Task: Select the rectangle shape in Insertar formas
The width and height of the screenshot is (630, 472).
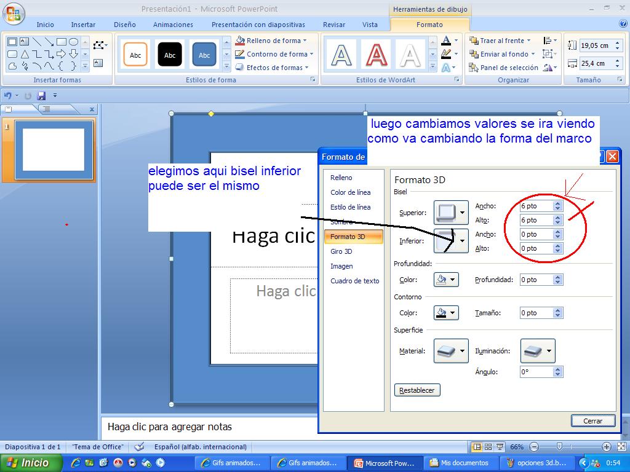Action: 62,42
